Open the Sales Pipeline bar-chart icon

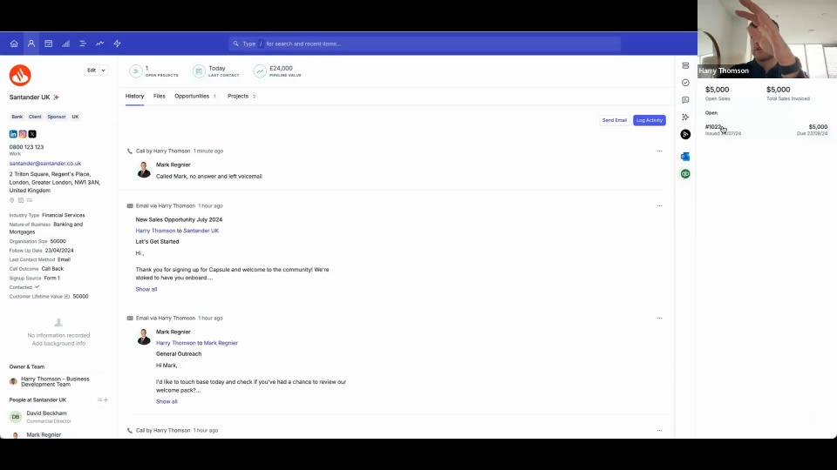[x=65, y=44]
